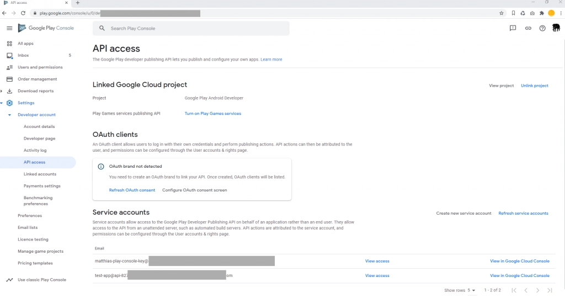The image size is (565, 304).
Task: Click the copy link icon
Action: 528,28
